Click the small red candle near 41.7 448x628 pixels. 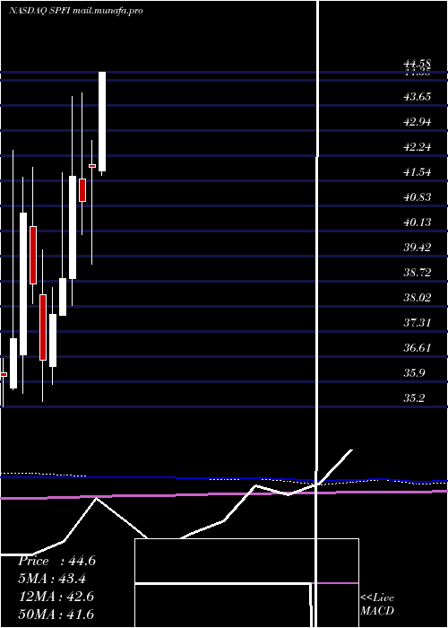[x=92, y=165]
